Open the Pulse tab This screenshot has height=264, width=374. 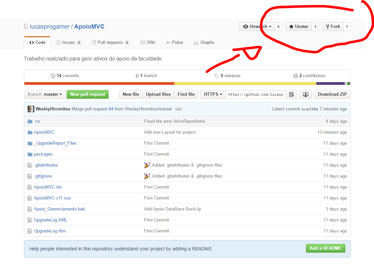(175, 43)
